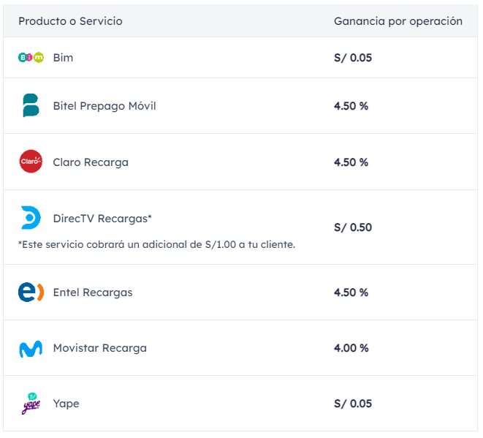Click the Bim service name

click(63, 58)
